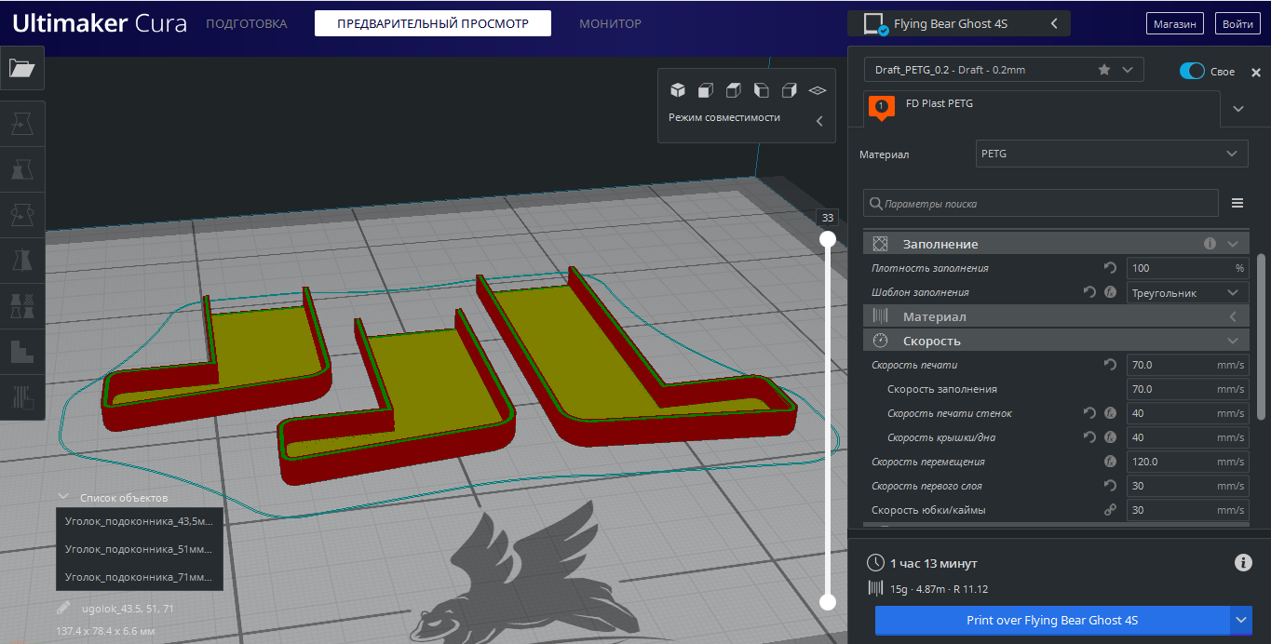The image size is (1271, 644).
Task: Click Print over Flying Bear Ghost 4S
Action: (1052, 620)
